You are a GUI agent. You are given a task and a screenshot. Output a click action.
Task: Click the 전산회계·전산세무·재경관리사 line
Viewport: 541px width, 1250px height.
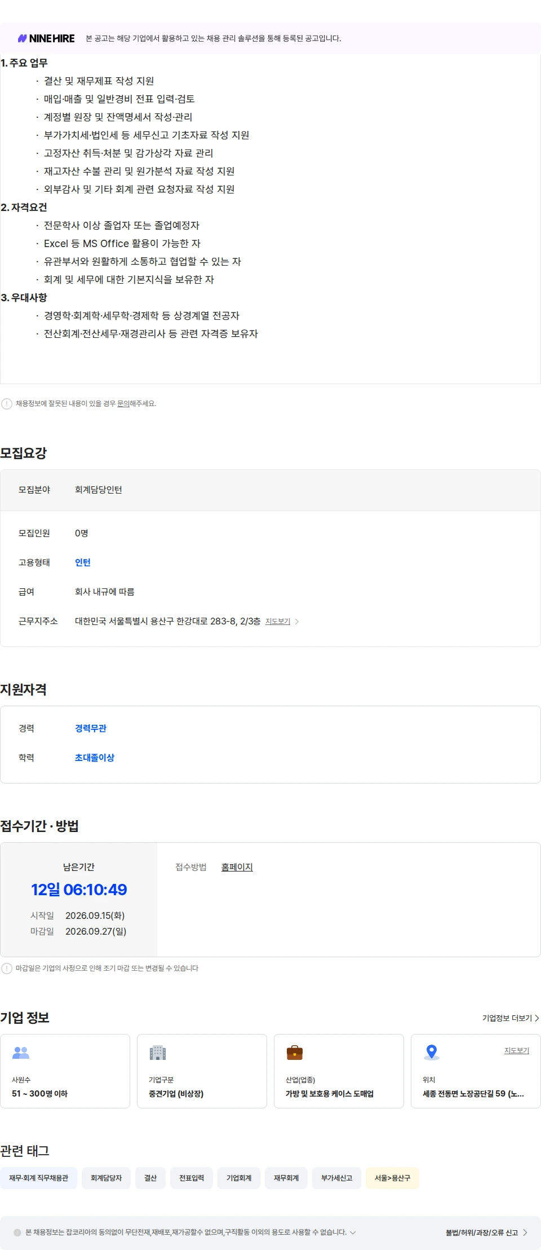[x=151, y=333]
